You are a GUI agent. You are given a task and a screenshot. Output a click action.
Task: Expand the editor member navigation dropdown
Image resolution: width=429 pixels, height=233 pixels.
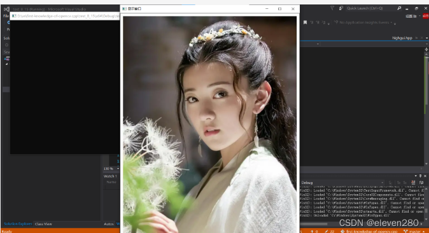(x=426, y=44)
